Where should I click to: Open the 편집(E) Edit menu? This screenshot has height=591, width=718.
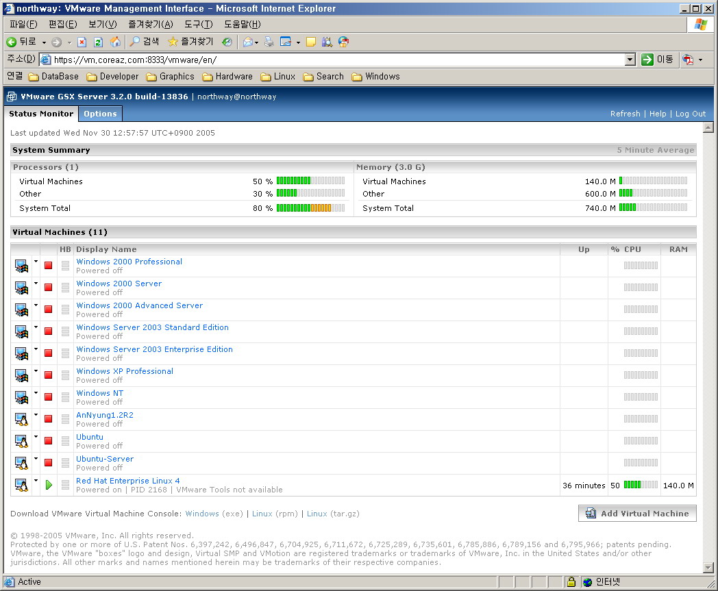tap(63, 24)
